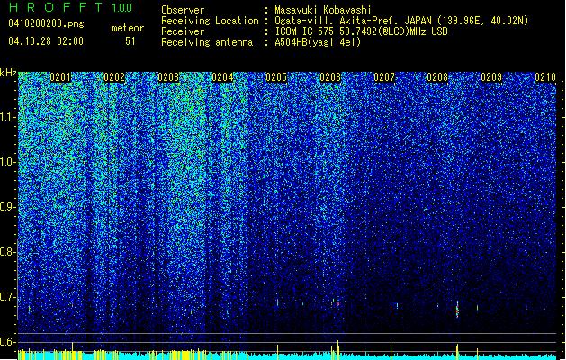The image size is (566, 360).
Task: Click the 0201 time marker
Action: [x=60, y=77]
